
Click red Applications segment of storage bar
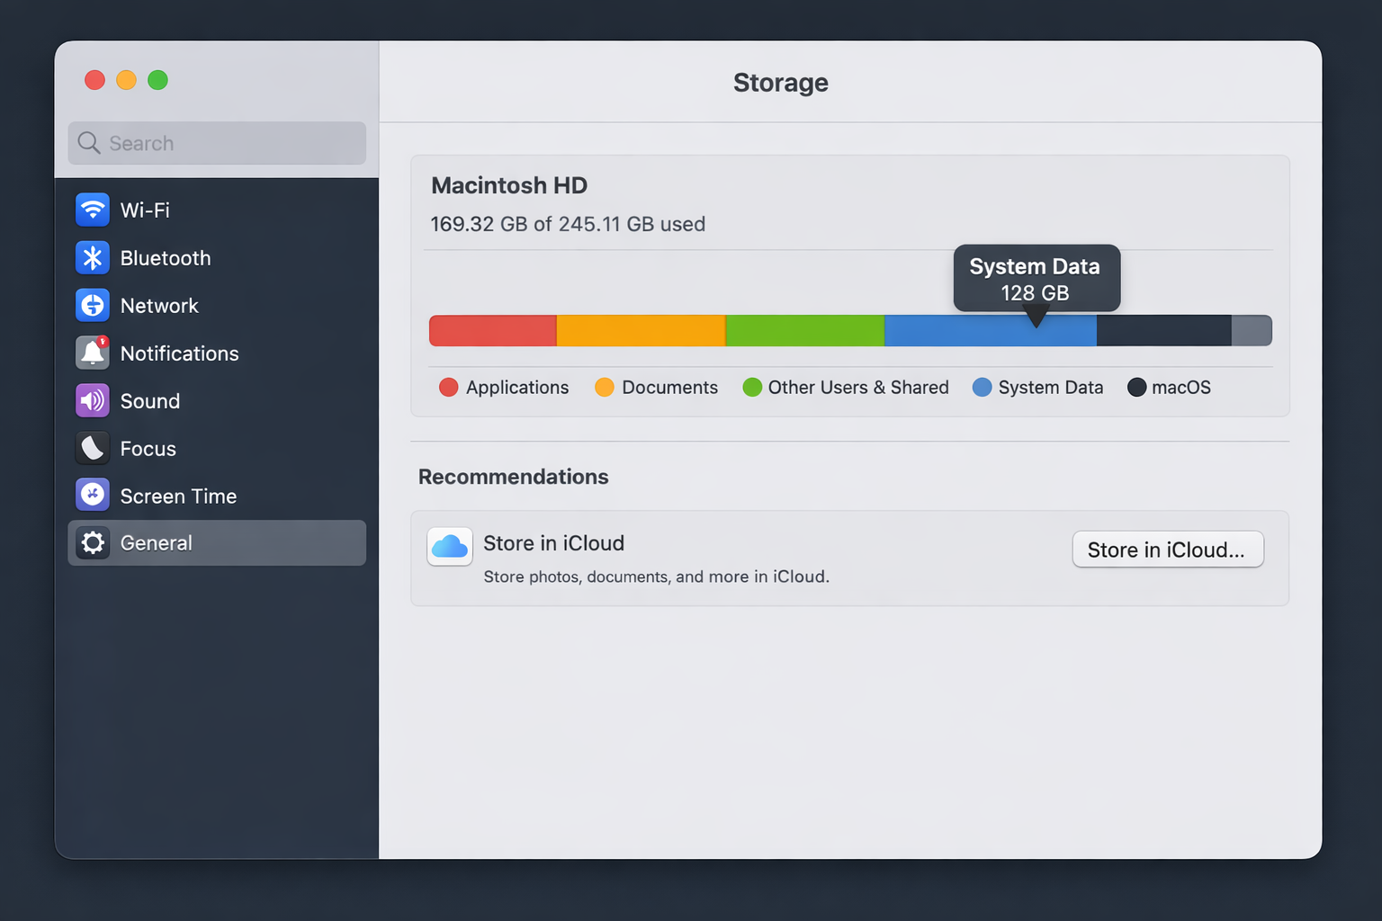(493, 330)
